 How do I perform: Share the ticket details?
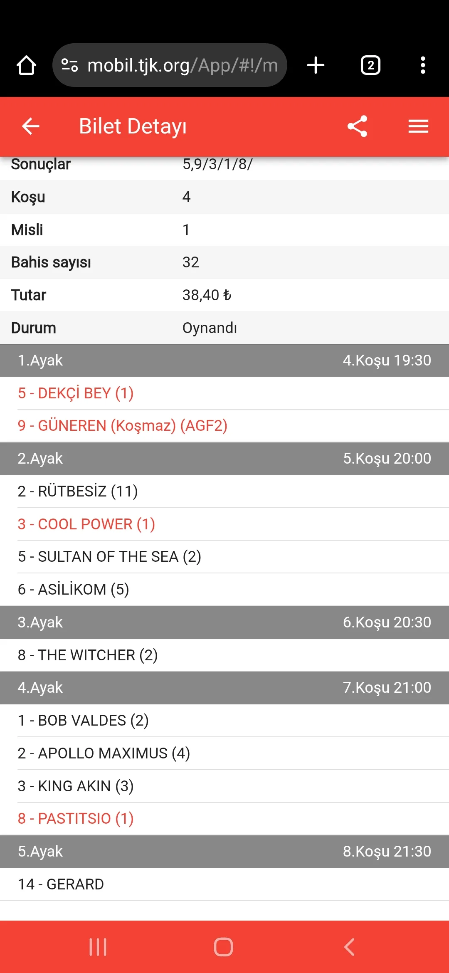(x=358, y=126)
